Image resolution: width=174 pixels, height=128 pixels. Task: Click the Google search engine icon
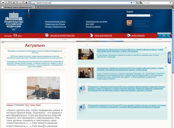click(x=140, y=3)
